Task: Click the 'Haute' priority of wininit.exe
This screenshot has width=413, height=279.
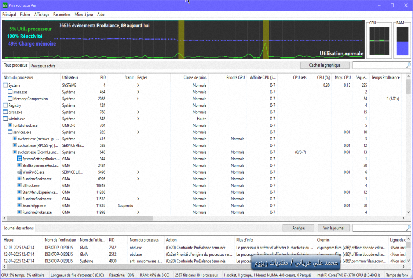Action: (x=202, y=119)
